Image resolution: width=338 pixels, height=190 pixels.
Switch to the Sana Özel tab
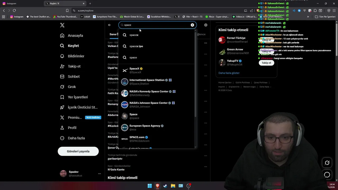tap(114, 34)
